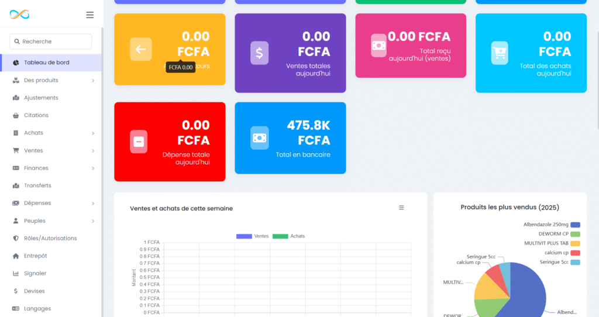Open the Ajustements menu item
The width and height of the screenshot is (599, 317).
pyautogui.click(x=51, y=98)
